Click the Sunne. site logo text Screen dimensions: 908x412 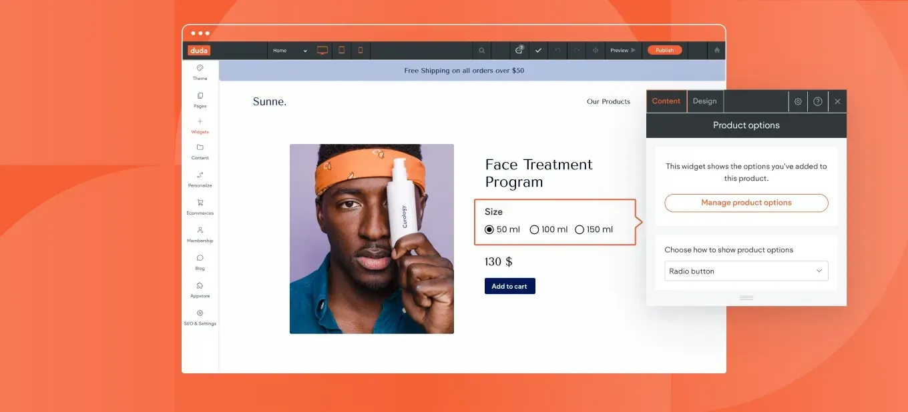click(270, 102)
